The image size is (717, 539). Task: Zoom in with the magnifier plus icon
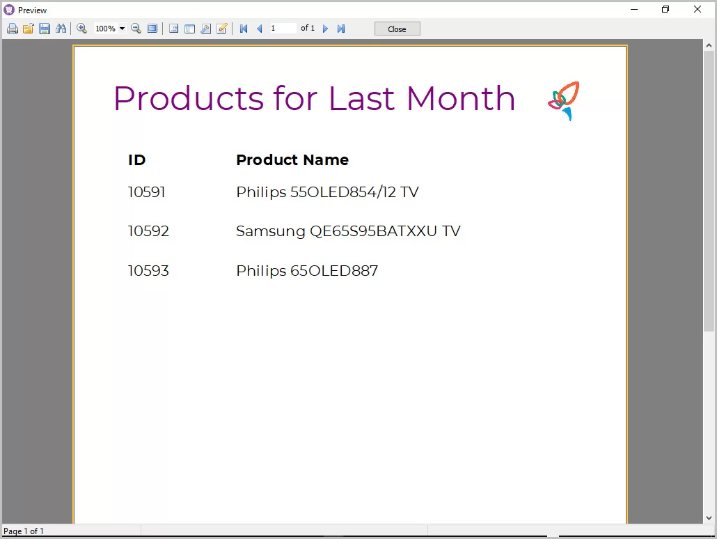[81, 29]
